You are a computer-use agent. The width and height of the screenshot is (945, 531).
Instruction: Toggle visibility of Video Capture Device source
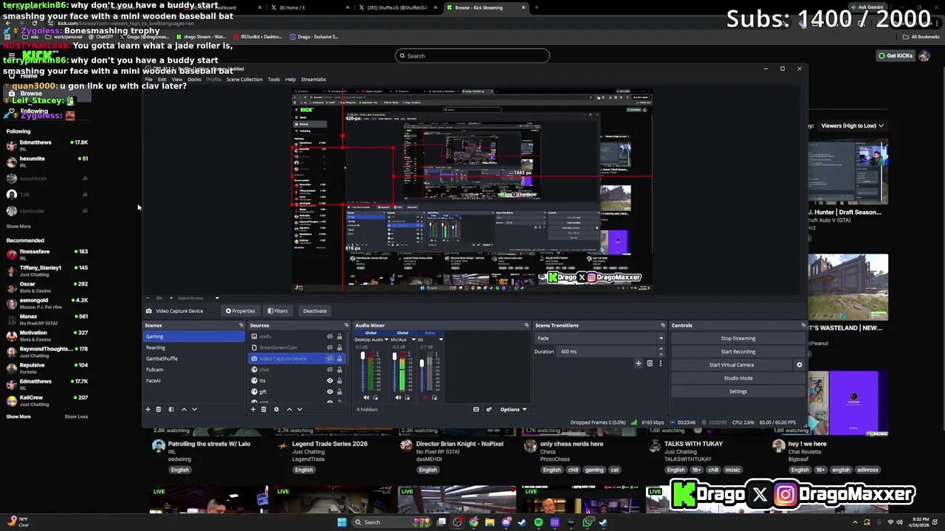point(330,358)
